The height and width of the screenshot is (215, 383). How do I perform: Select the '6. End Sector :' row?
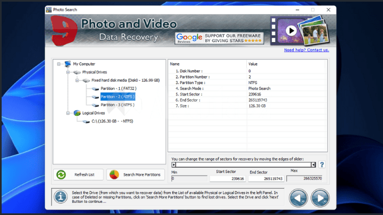click(247, 100)
